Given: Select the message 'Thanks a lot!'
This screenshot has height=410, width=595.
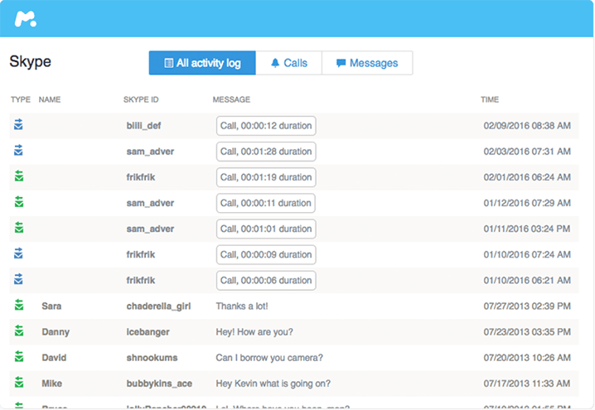Looking at the screenshot, I should coord(242,306).
